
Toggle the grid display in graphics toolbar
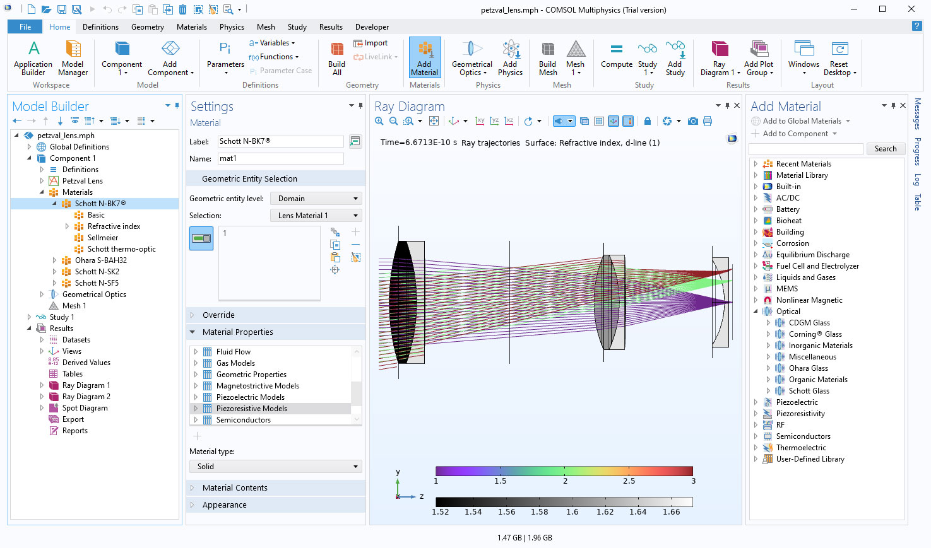[x=599, y=121]
